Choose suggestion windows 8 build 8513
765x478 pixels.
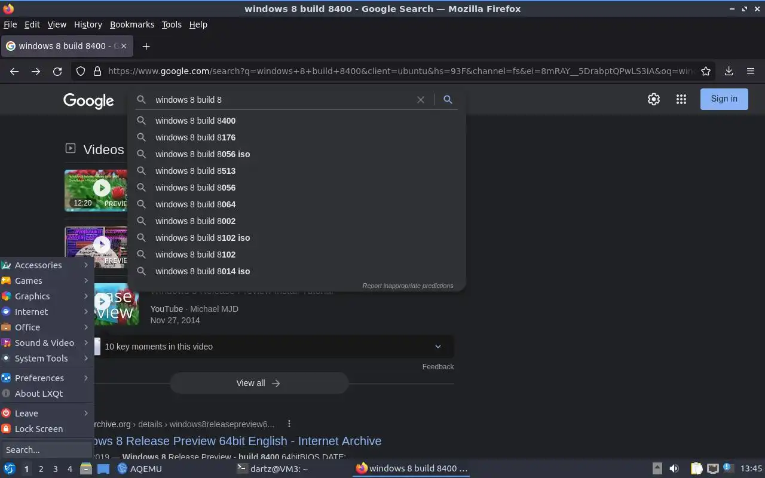click(x=296, y=171)
